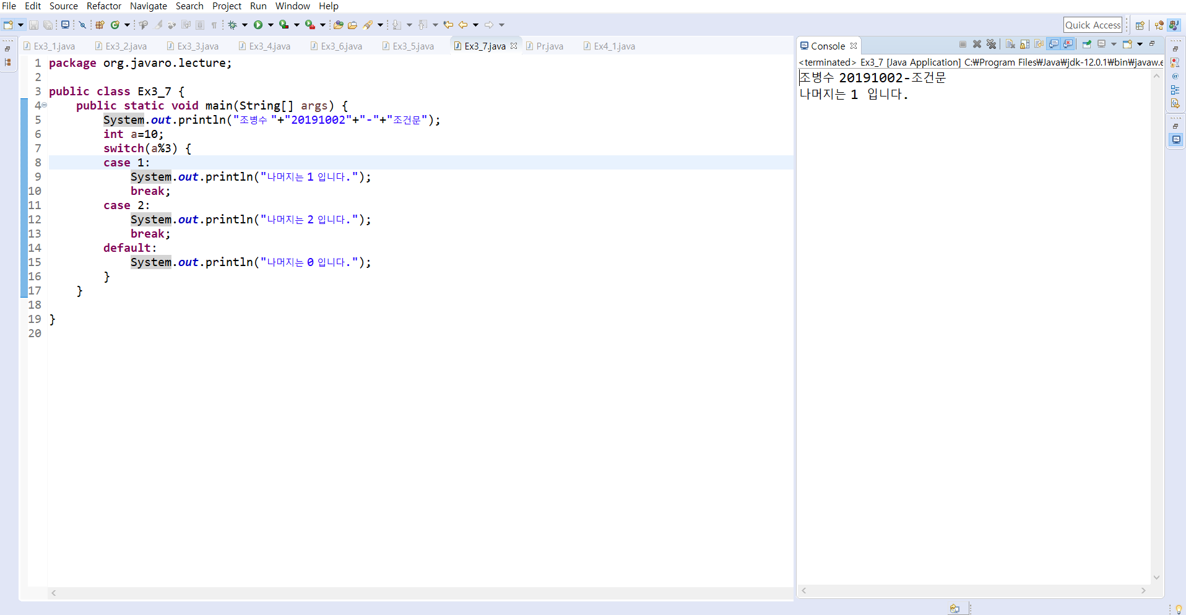
Task: Expand Display Selected Console dropdown
Action: coord(1114,44)
